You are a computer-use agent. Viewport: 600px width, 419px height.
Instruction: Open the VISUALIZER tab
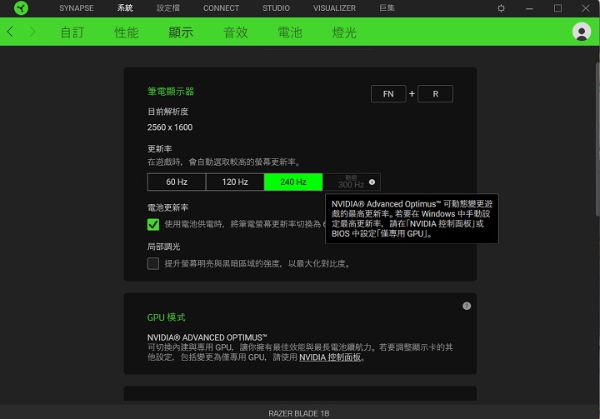[x=334, y=8]
